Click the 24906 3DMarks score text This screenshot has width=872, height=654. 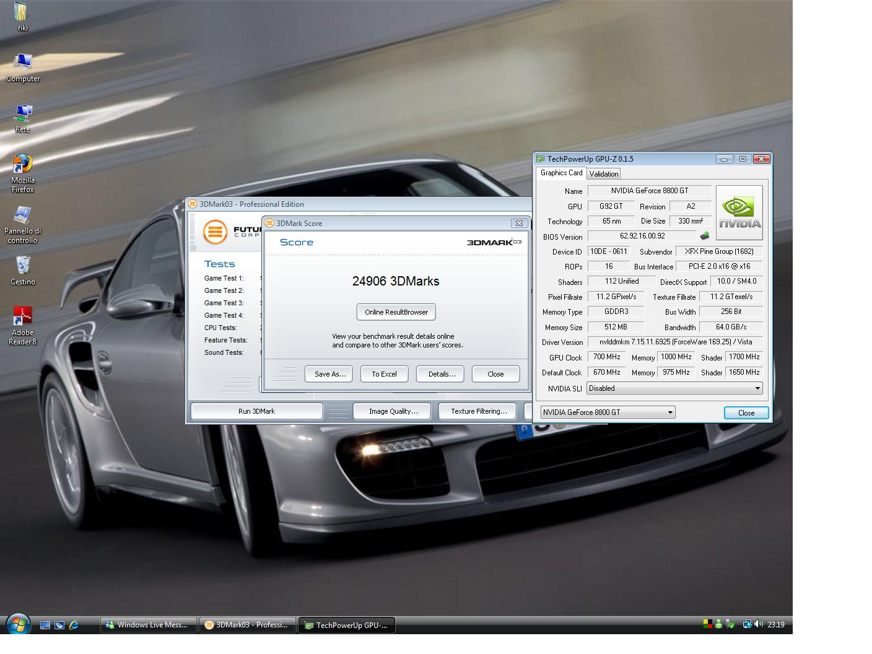click(x=396, y=281)
